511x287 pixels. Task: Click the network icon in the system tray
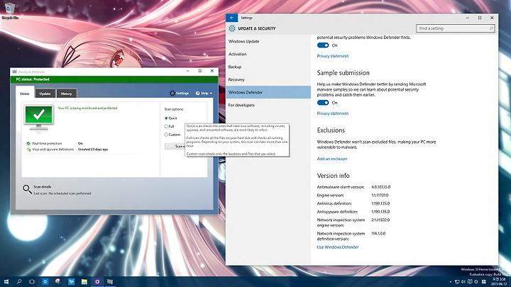click(x=457, y=282)
